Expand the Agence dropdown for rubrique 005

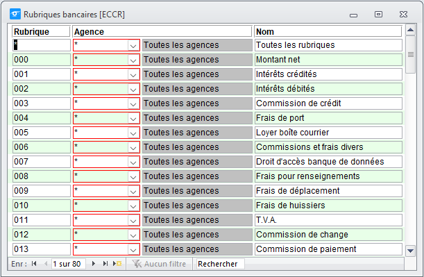coord(133,133)
